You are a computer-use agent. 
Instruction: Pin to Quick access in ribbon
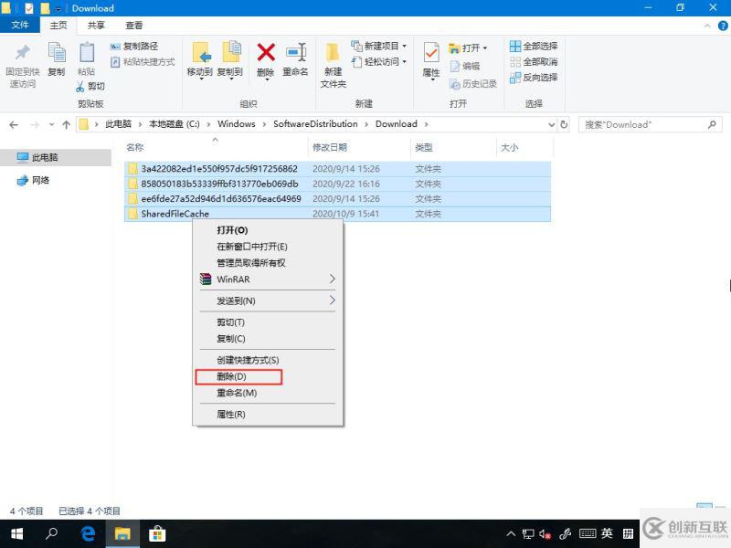(x=22, y=65)
